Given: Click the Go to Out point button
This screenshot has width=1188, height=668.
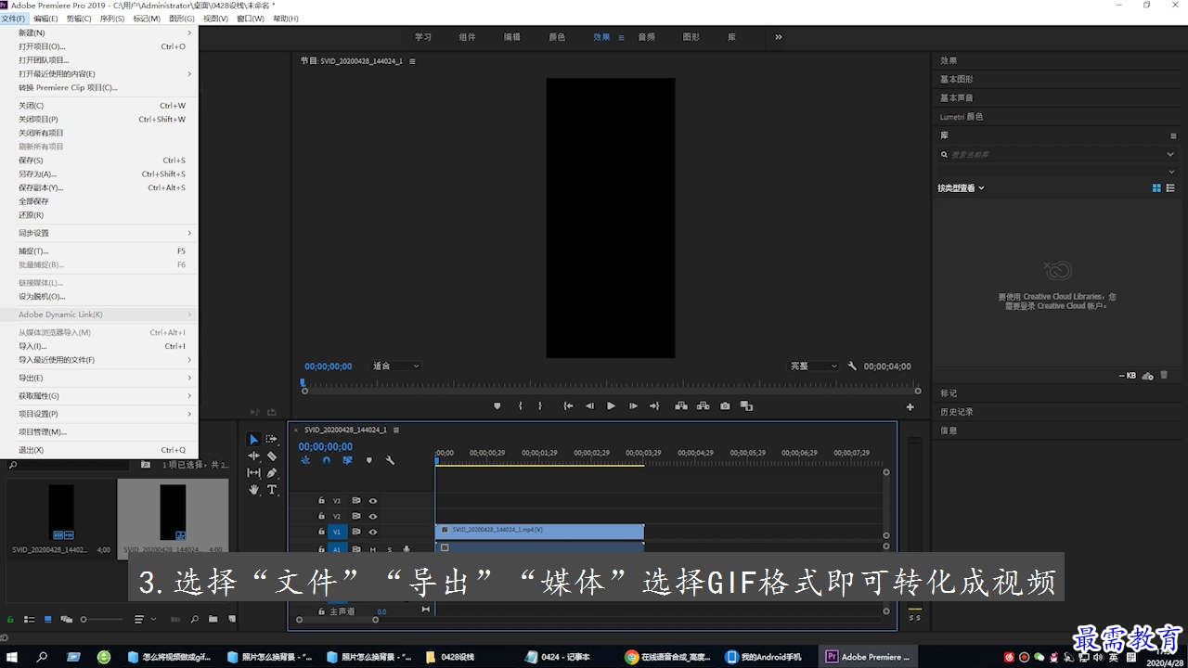Looking at the screenshot, I should [x=654, y=405].
